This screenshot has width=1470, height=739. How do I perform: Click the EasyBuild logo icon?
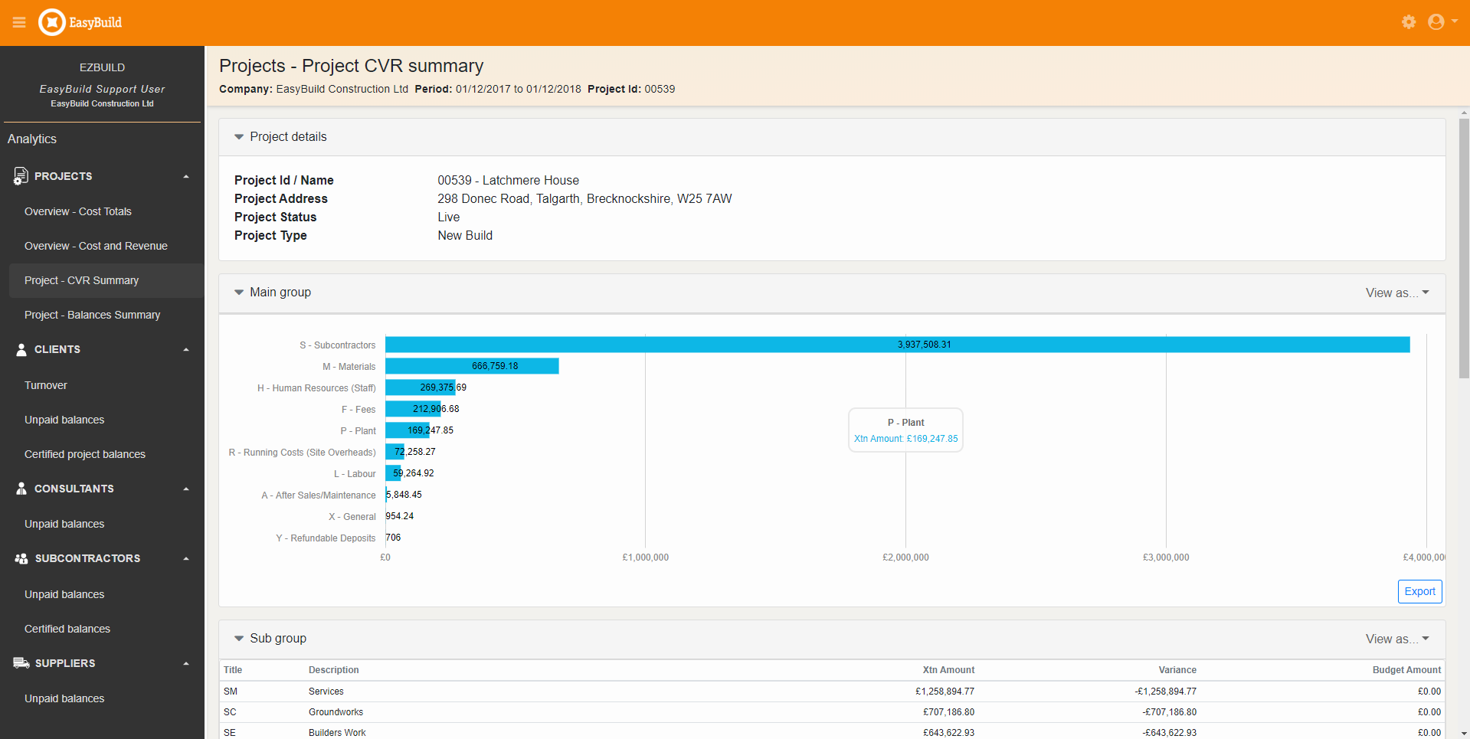(x=52, y=23)
